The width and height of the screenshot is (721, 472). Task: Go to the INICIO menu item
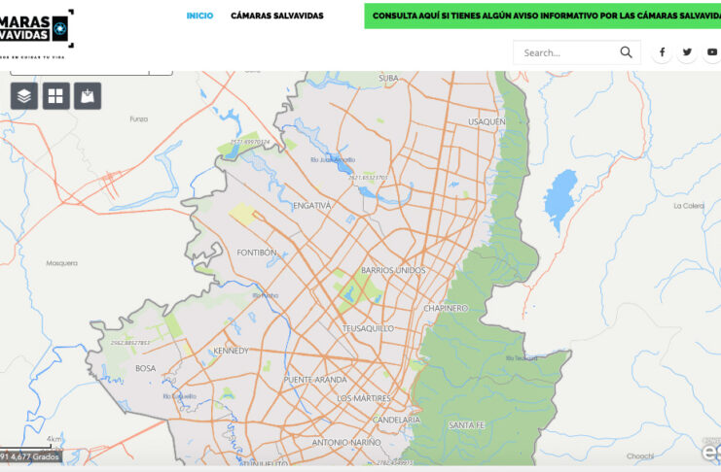coord(199,16)
